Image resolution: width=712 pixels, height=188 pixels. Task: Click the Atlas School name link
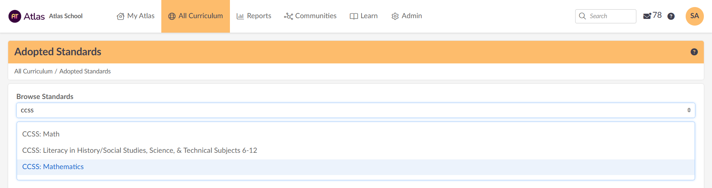point(66,16)
